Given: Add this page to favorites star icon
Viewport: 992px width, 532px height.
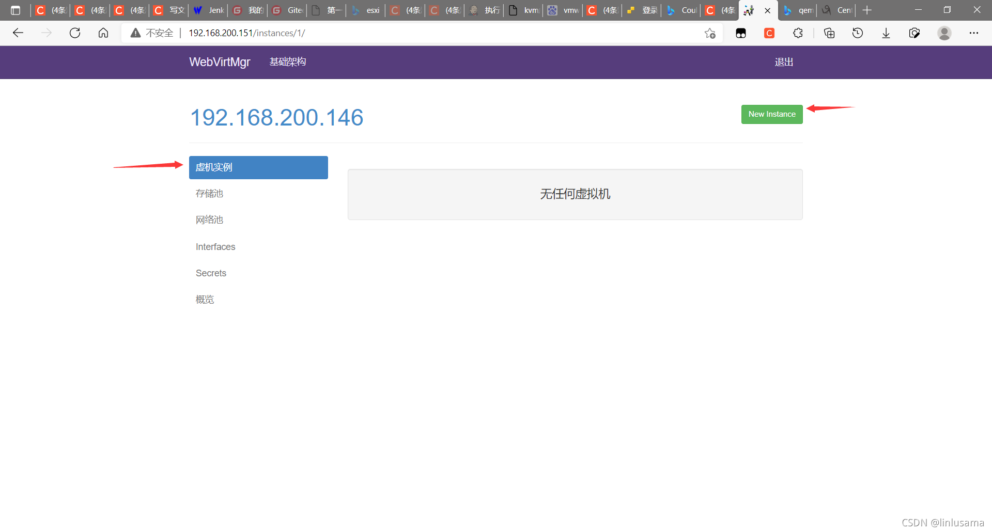Looking at the screenshot, I should tap(710, 33).
